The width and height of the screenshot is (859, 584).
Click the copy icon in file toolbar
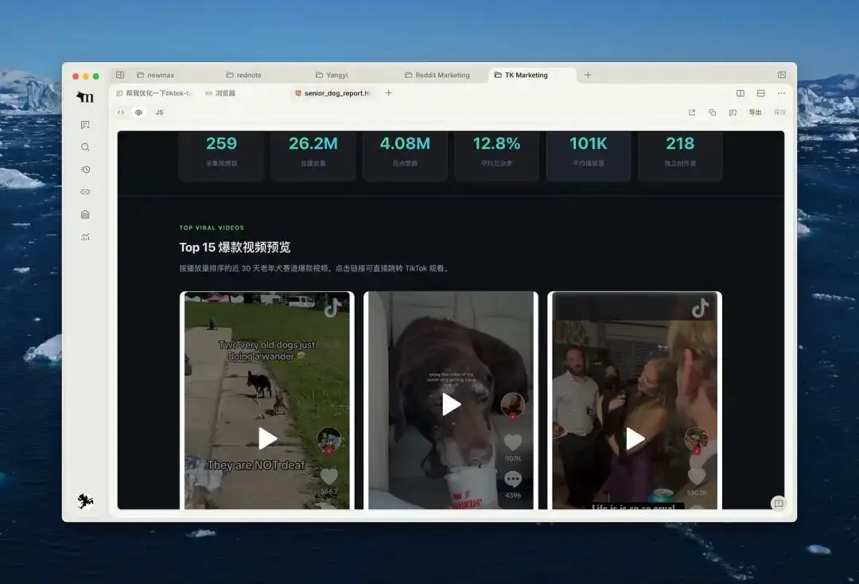point(712,112)
